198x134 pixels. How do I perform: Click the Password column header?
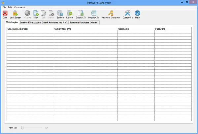[173, 29]
